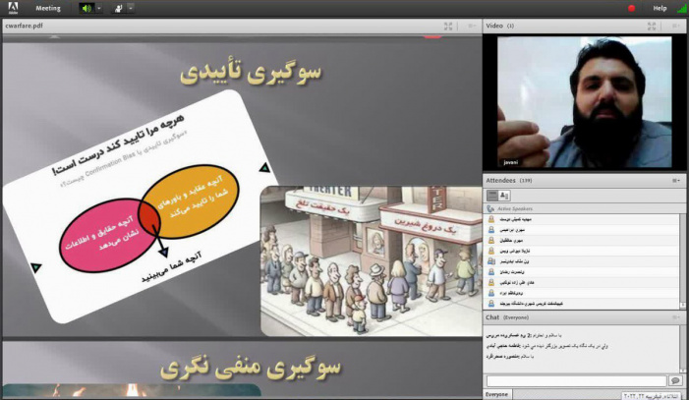Screen dimensions: 689x400
Task: Focus the chat message input field
Action: pos(577,380)
